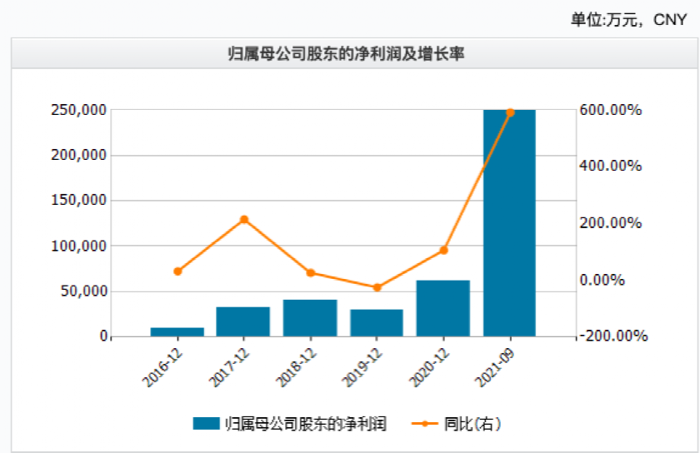Click the 150,000 left axis label
700x453 pixels.
79,201
